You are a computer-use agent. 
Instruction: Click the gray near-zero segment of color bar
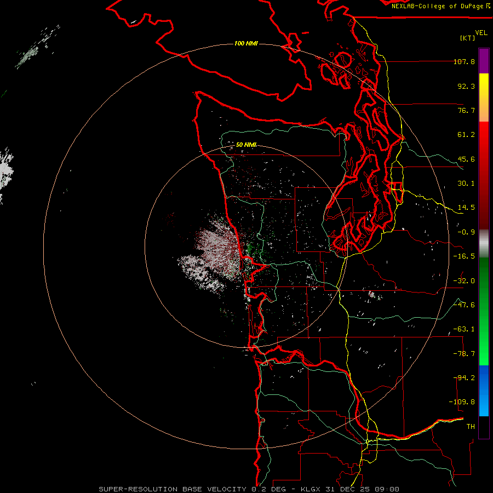coord(484,244)
